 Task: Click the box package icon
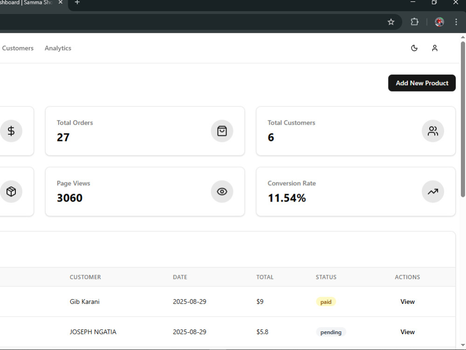(x=11, y=191)
